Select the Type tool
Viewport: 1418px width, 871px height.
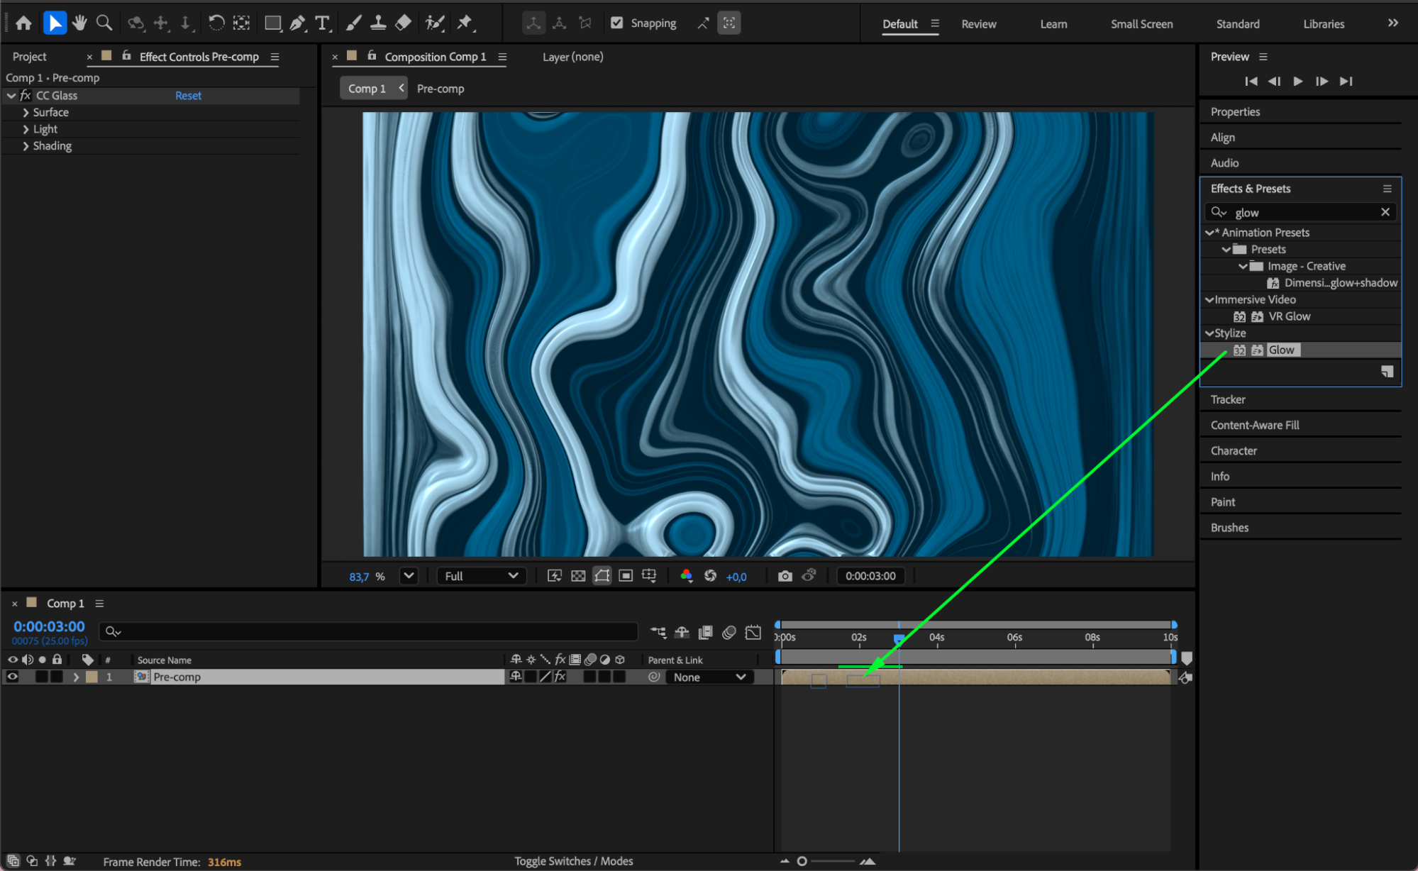323,23
